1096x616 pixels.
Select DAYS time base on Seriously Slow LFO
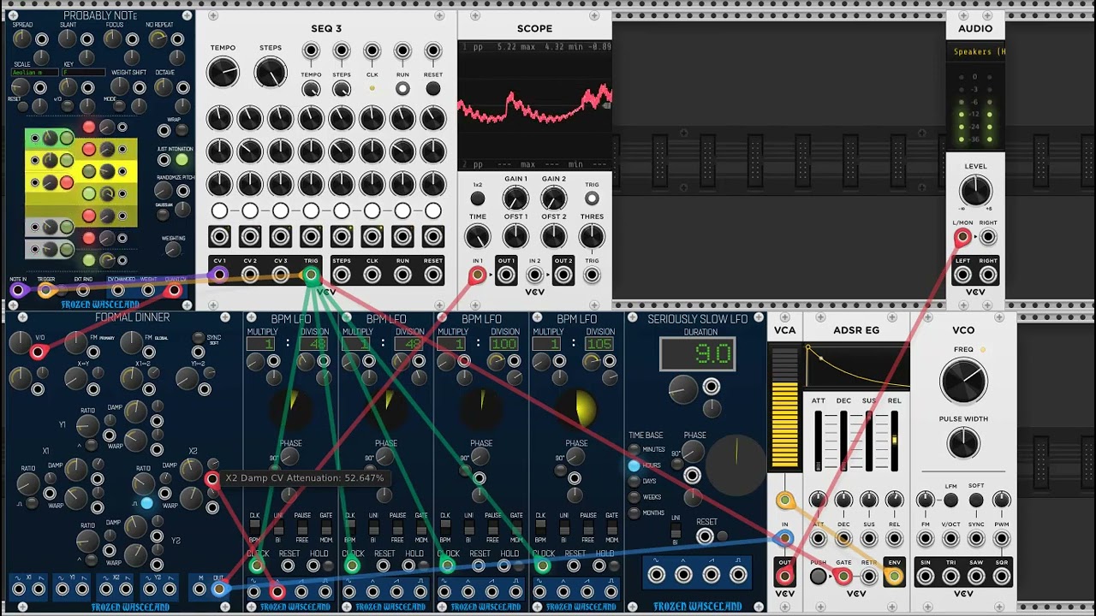[634, 481]
